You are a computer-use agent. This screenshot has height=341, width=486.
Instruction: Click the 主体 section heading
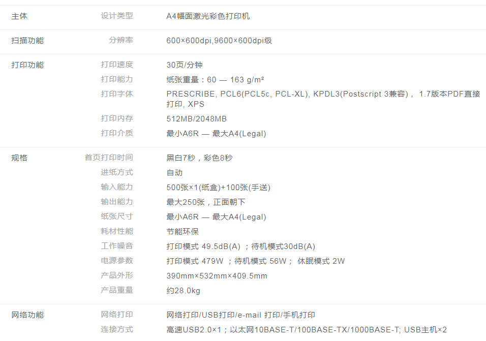[19, 16]
